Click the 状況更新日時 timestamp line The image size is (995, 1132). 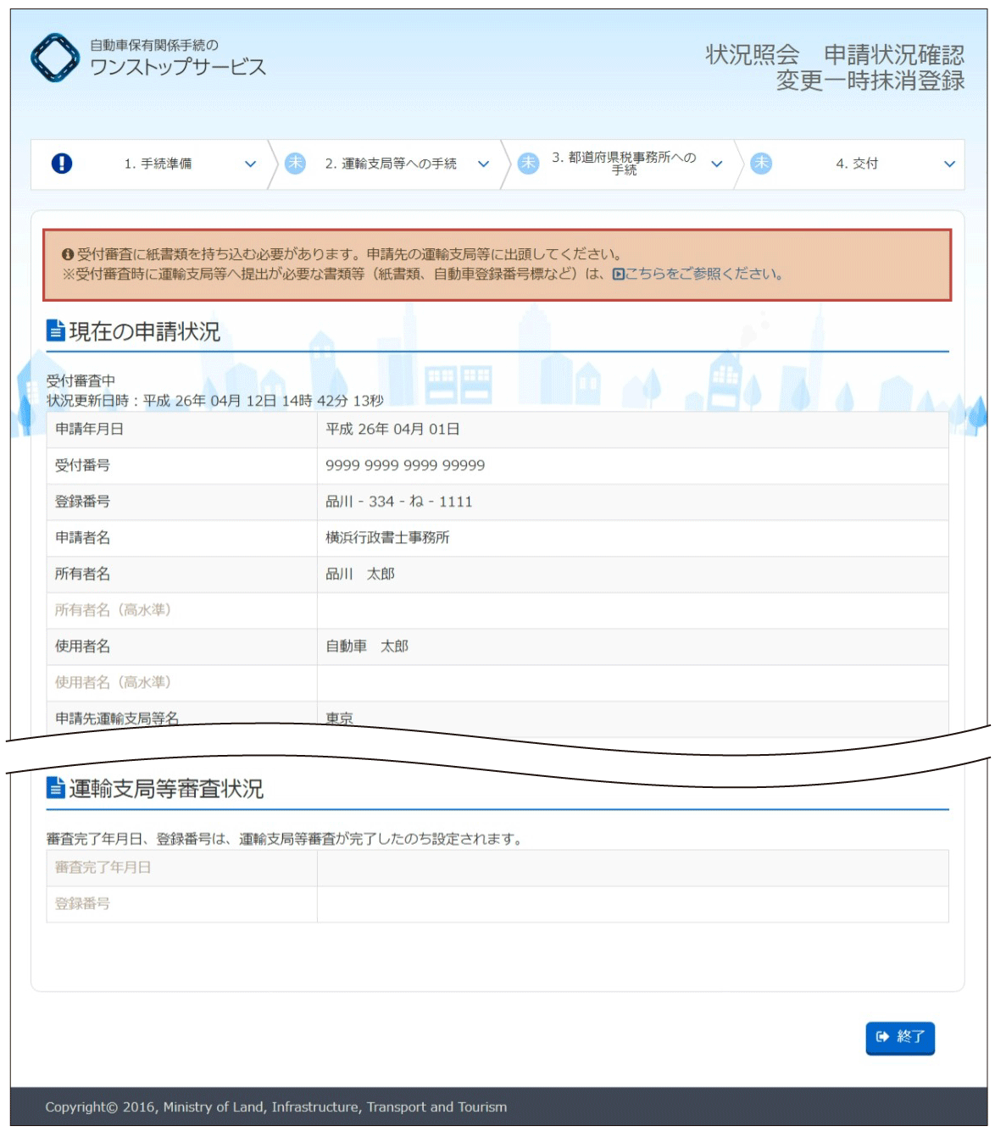pyautogui.click(x=215, y=401)
